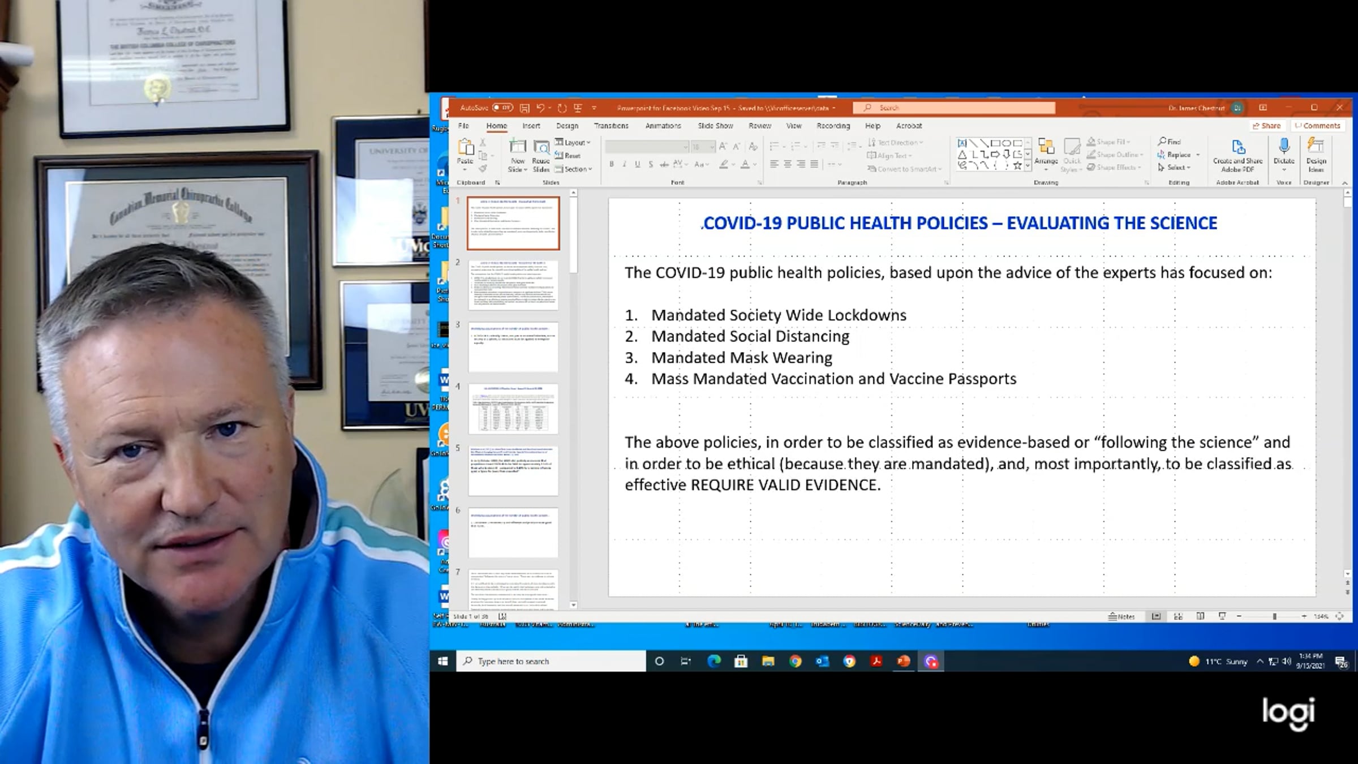Toggle Underline formatting
This screenshot has height=764, width=1358.
tap(638, 164)
